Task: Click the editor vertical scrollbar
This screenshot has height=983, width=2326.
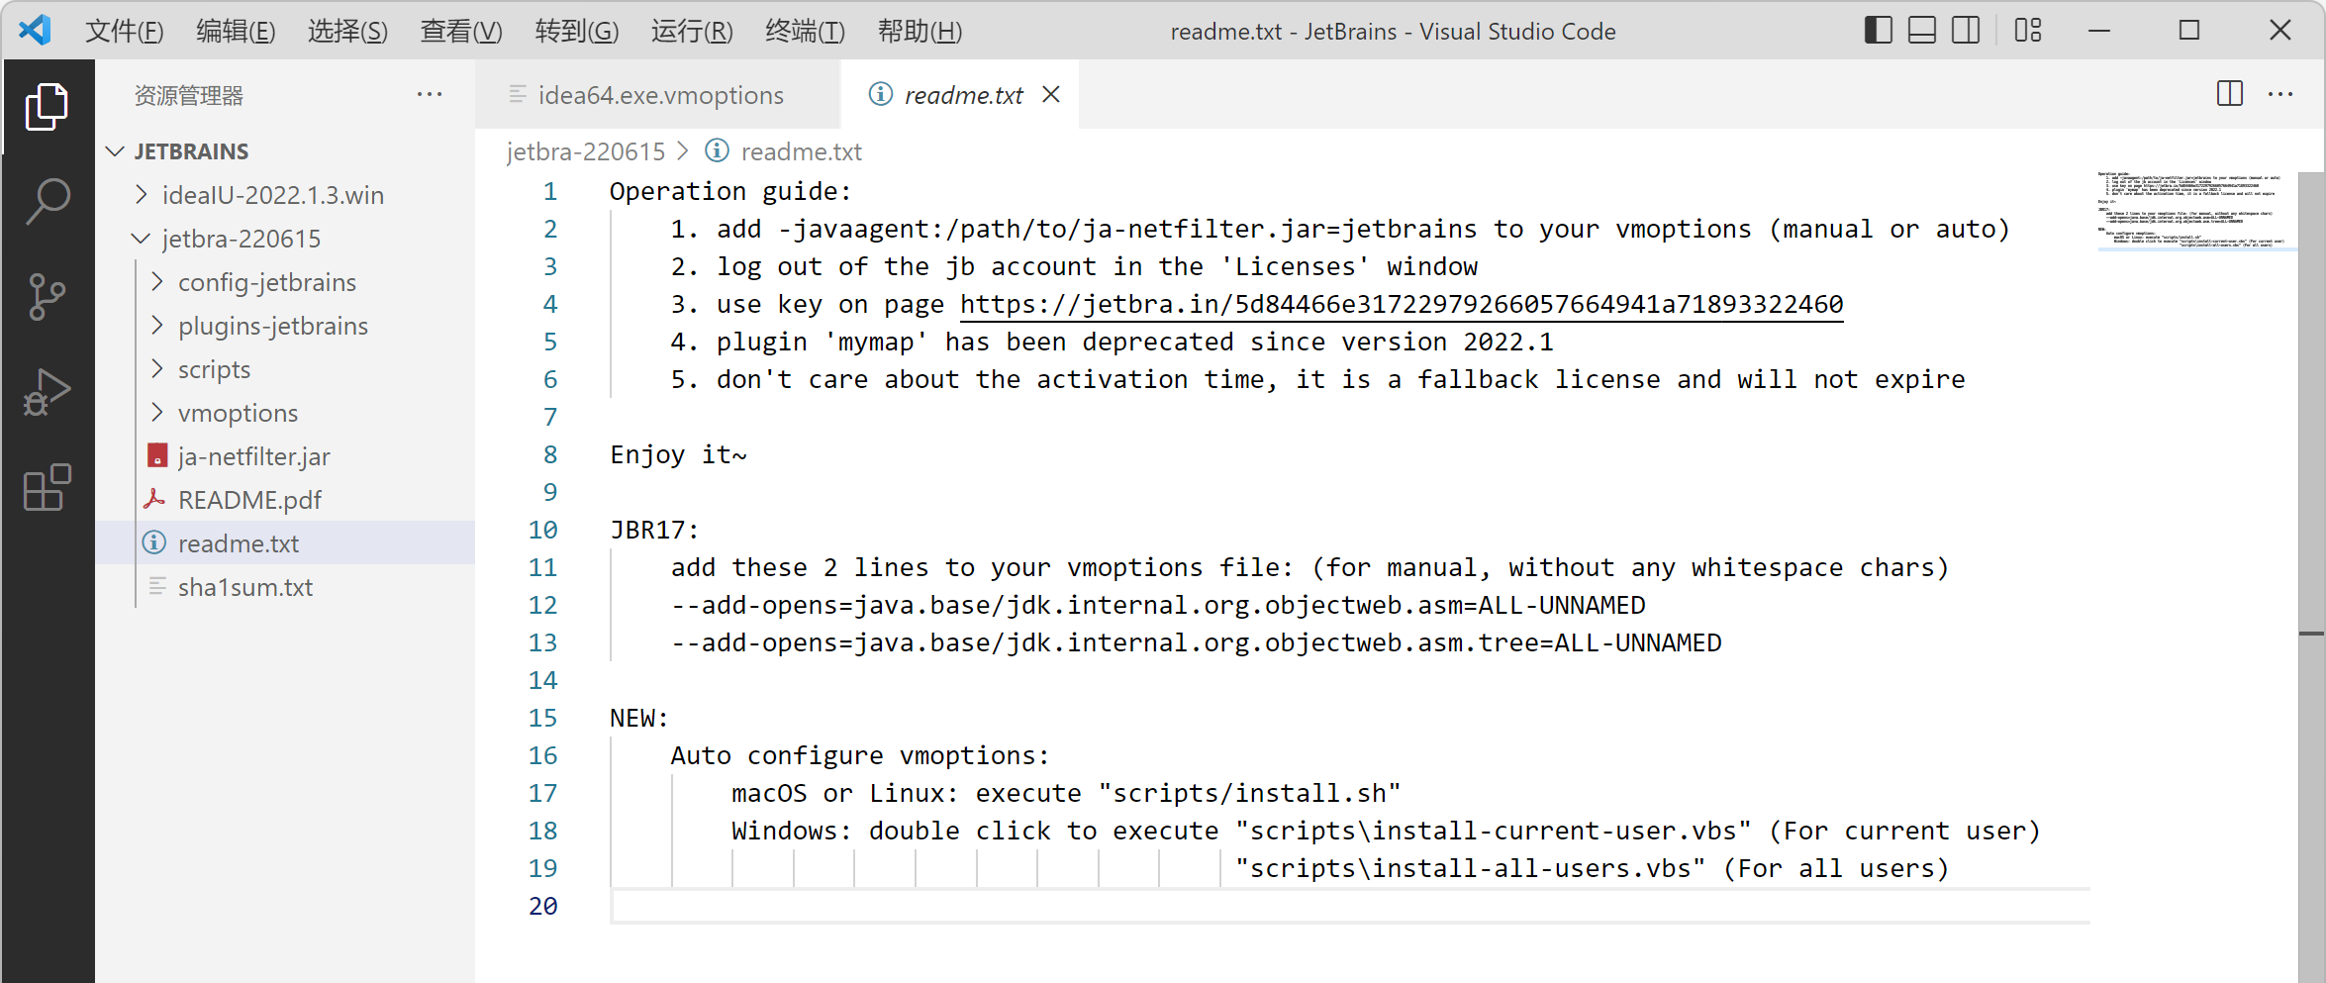Action: pos(2311,577)
